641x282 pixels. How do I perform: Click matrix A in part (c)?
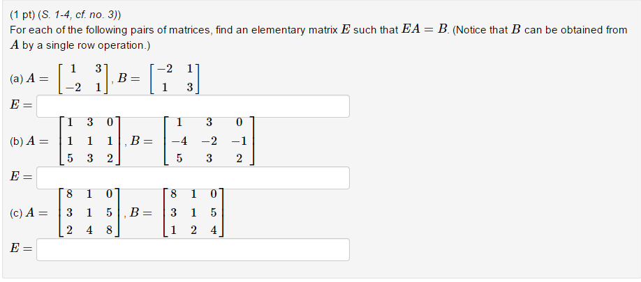[90, 213]
